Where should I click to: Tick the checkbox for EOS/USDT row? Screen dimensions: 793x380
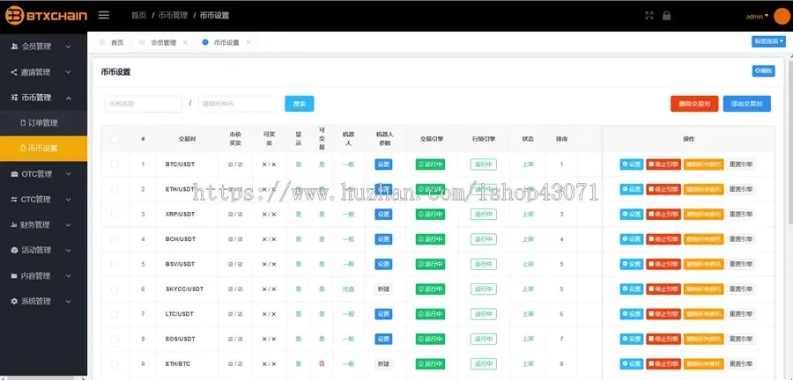point(115,340)
